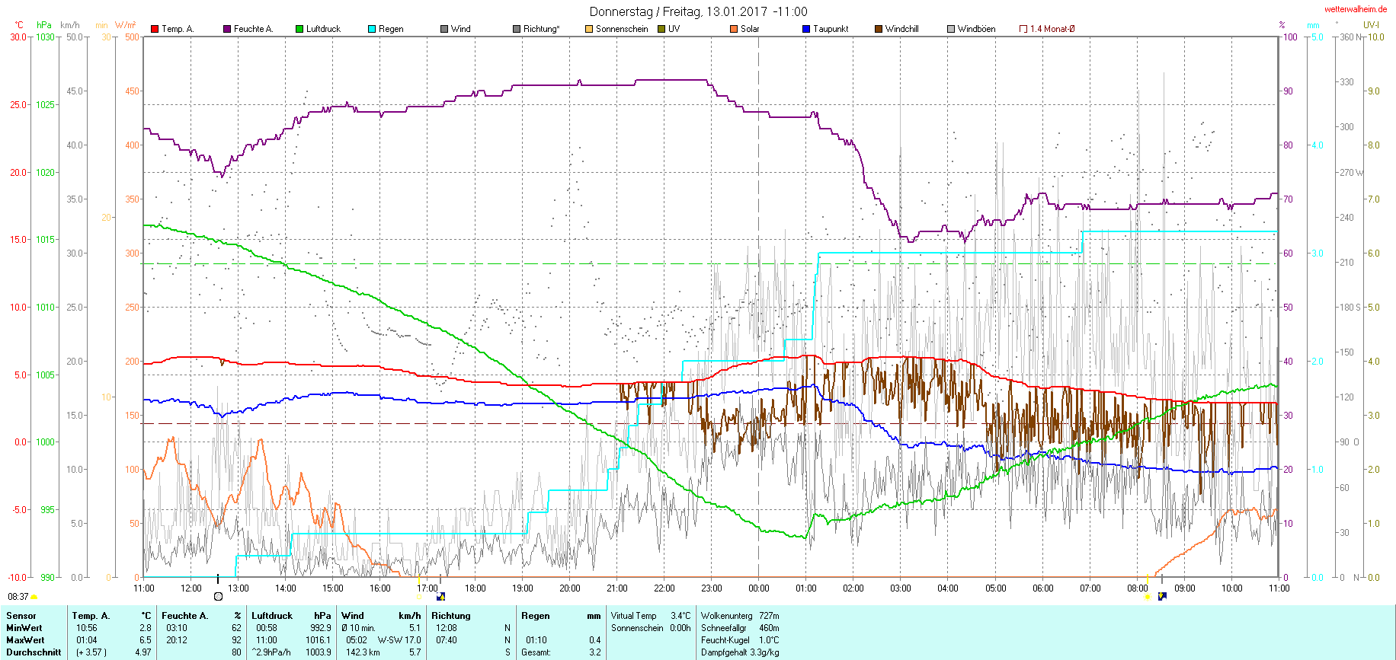Click the 08:37 sunrise time label

18,597
